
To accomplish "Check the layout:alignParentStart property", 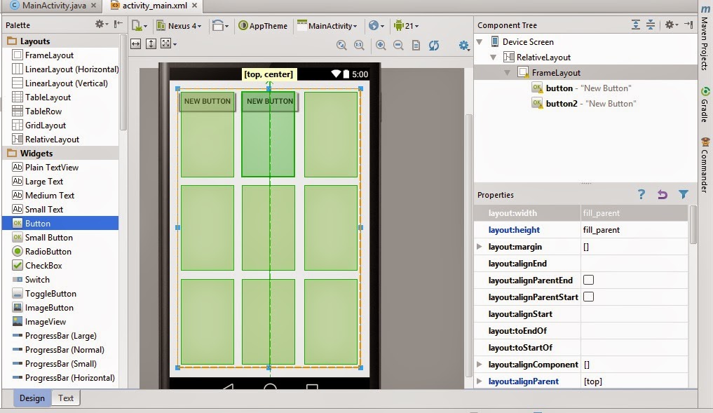I will click(588, 297).
